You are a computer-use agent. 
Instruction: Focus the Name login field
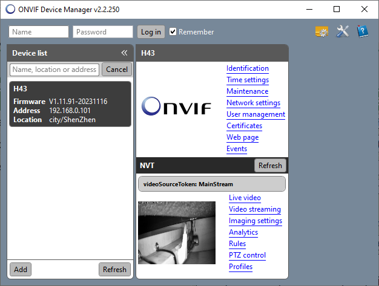[x=39, y=32]
